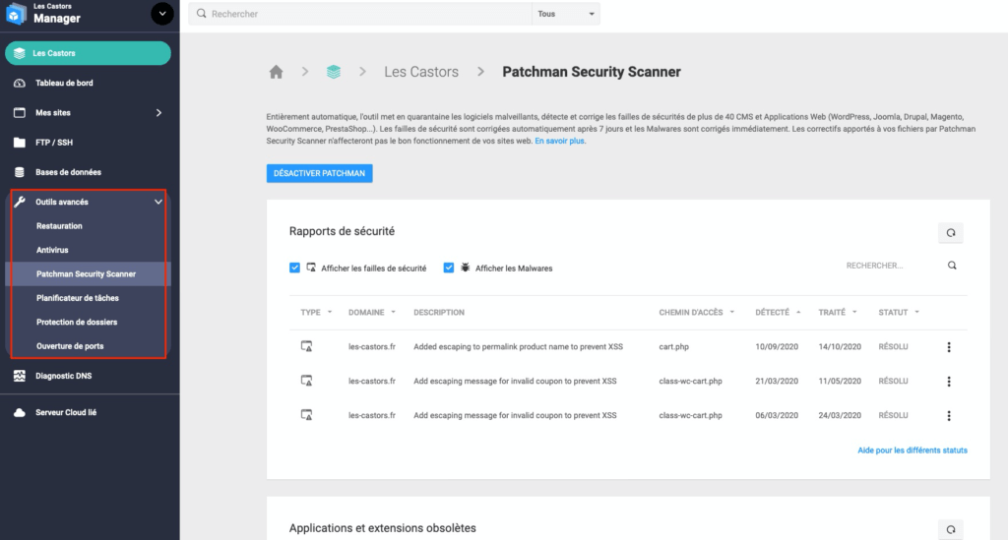Open the three-dot menu for the 21/03/2020 row
Image resolution: width=1008 pixels, height=540 pixels.
[x=949, y=382]
